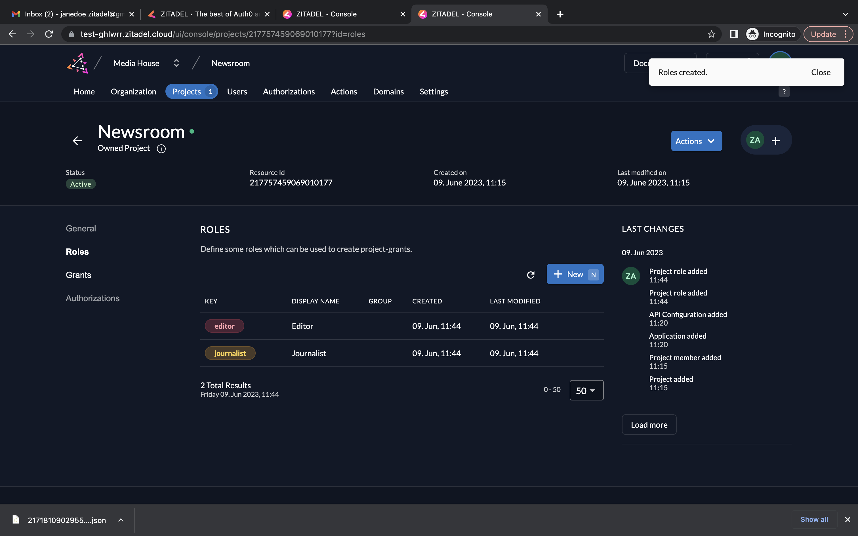The image size is (858, 536).
Task: Reload the browser page
Action: 49,34
